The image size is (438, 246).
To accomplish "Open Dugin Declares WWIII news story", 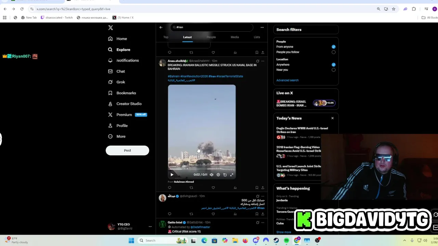I will click(x=302, y=130).
